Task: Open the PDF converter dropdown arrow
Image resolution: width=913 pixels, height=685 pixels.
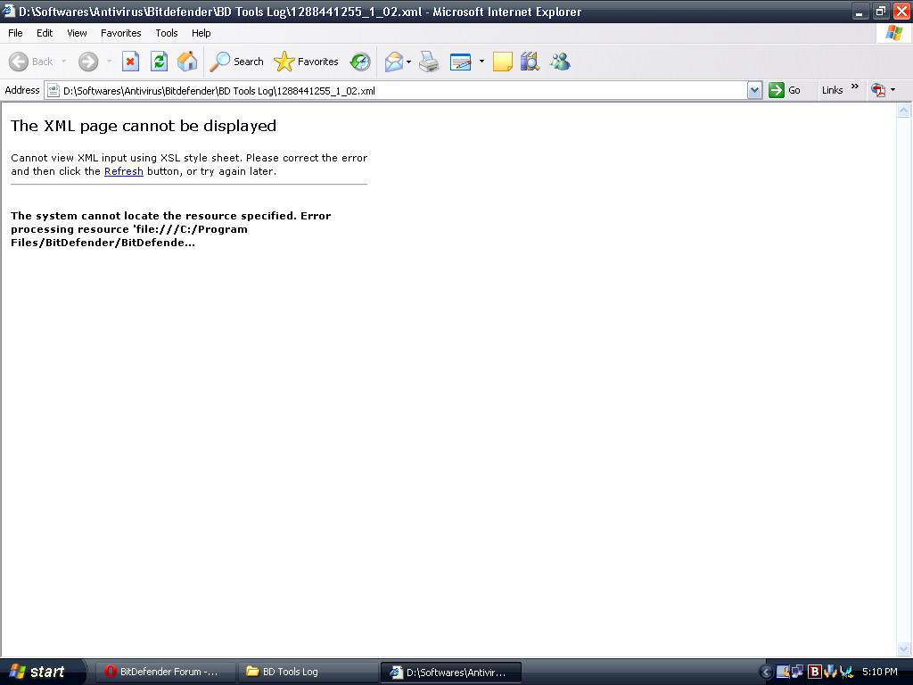Action: (892, 90)
